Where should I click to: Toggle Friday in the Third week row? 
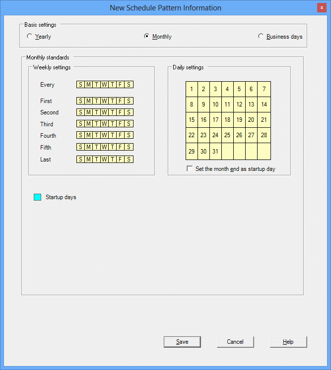pos(121,124)
